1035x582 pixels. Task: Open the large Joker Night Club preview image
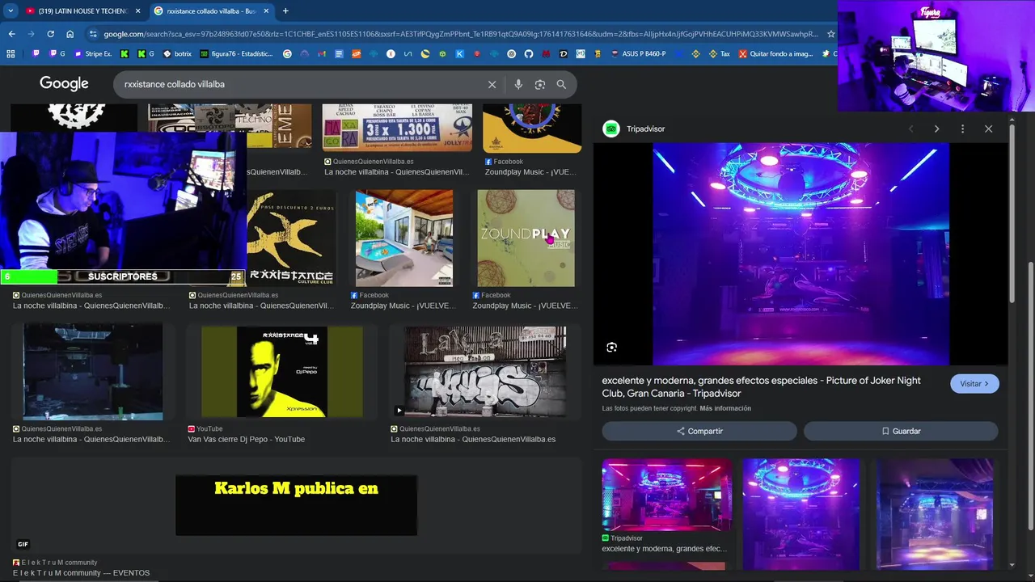801,254
